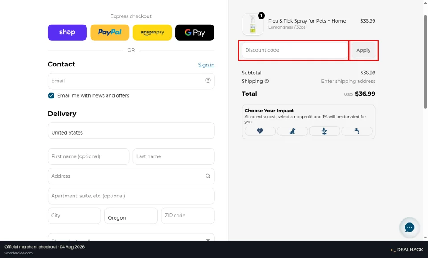Click the Address search magnifier icon
428x258 pixels.
coord(208,176)
